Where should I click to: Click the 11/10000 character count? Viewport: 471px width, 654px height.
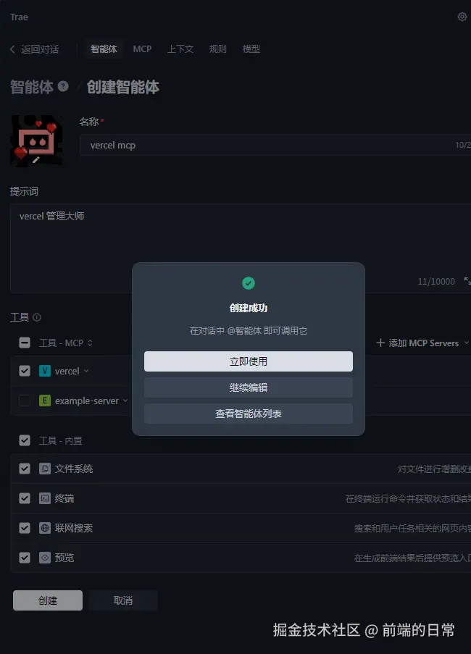click(x=436, y=282)
